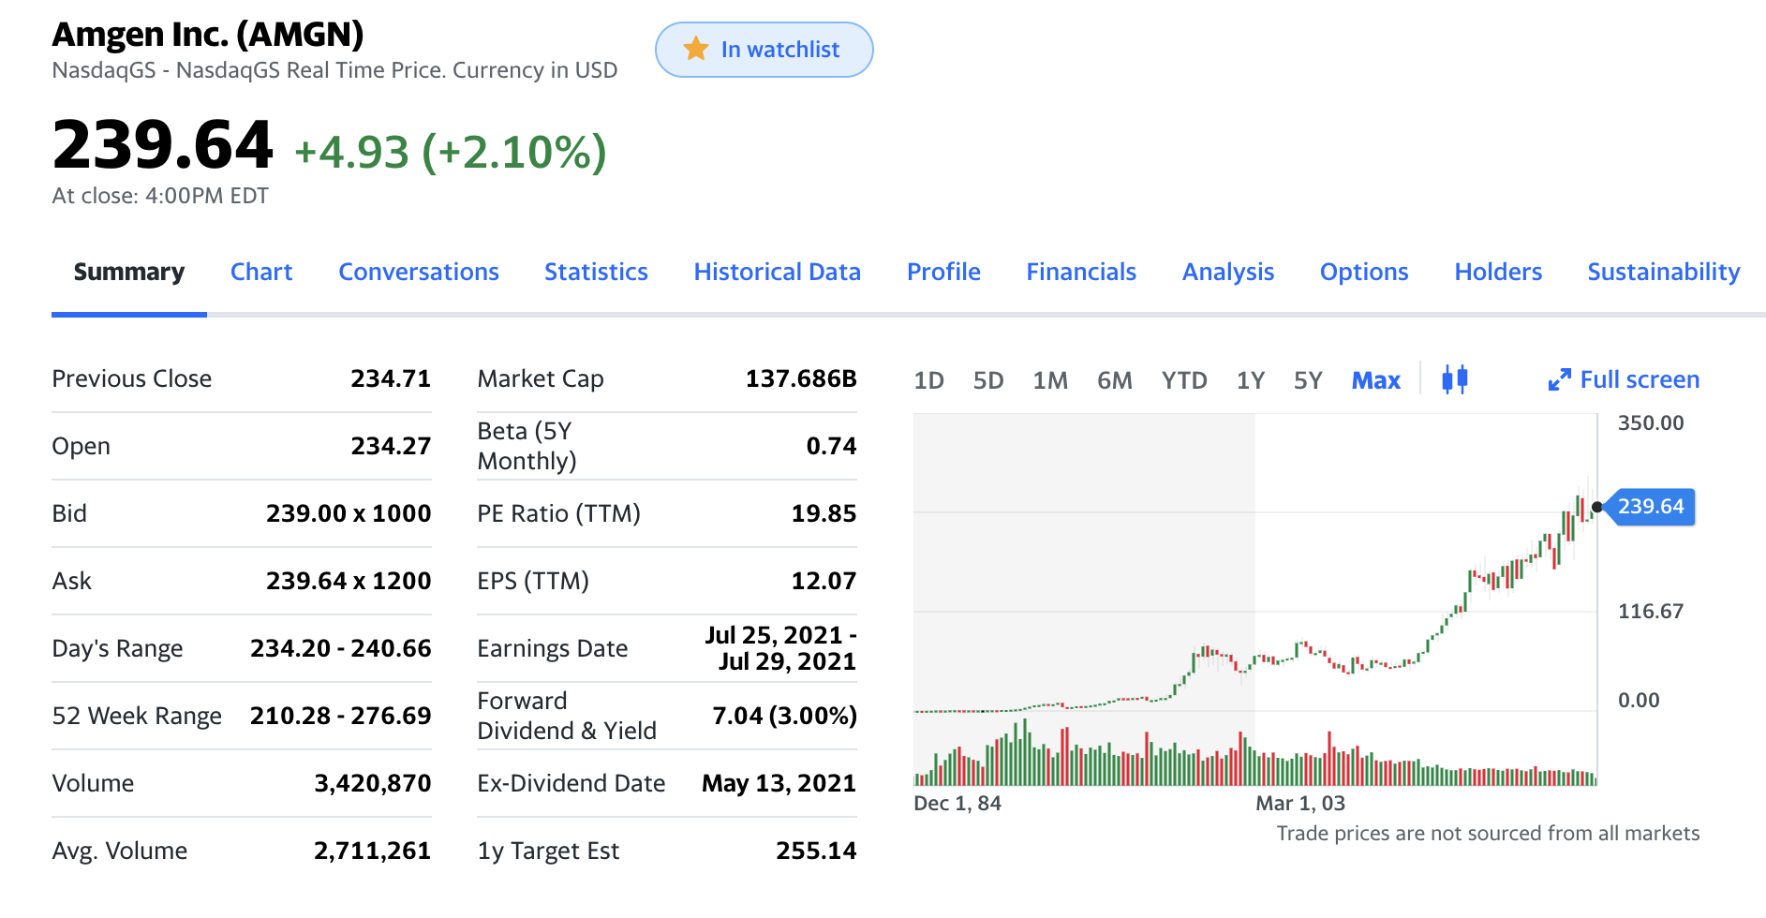1766x918 pixels.
Task: Select the 5Y chart range
Action: pyautogui.click(x=1308, y=380)
